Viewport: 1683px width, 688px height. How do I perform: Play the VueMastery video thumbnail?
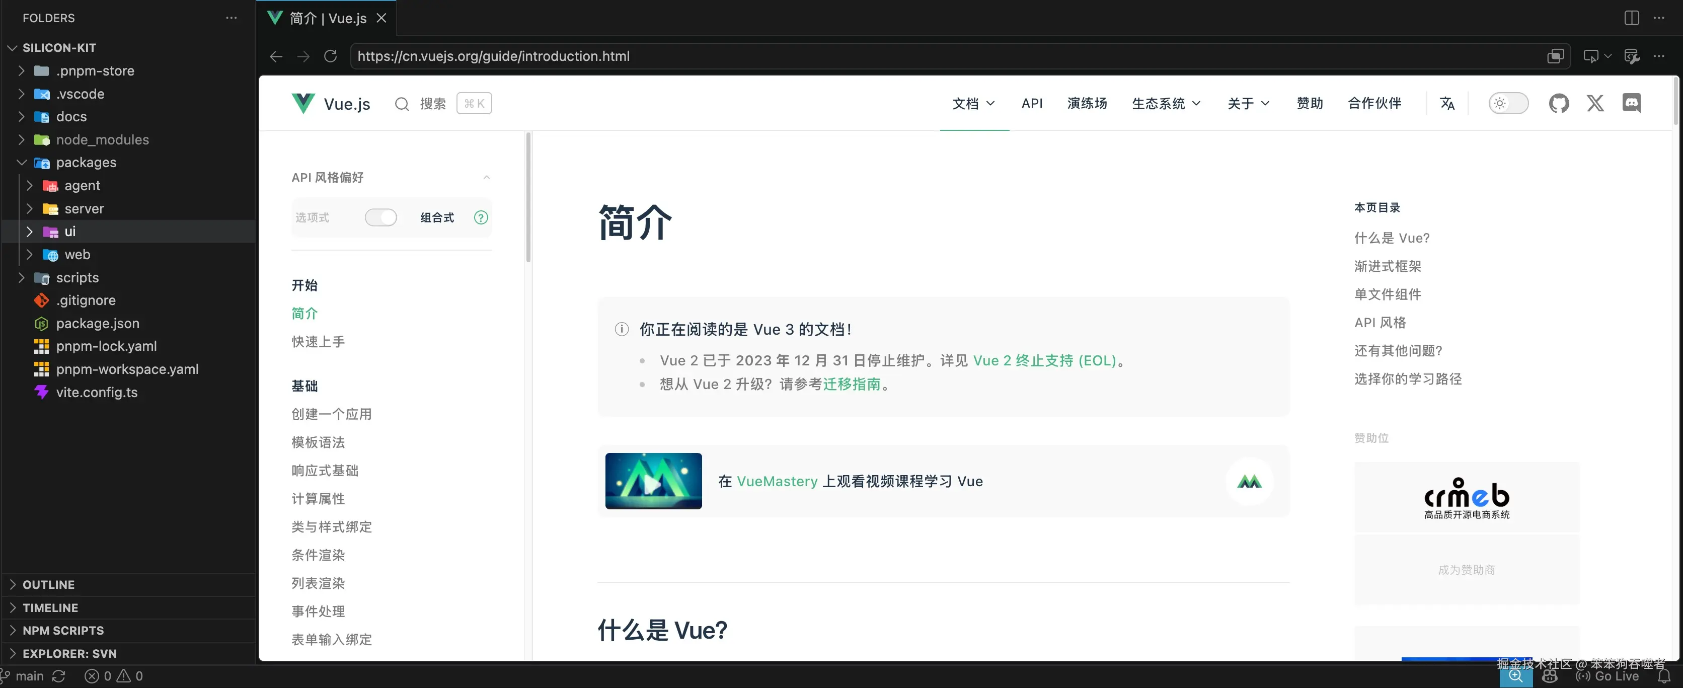click(x=653, y=482)
